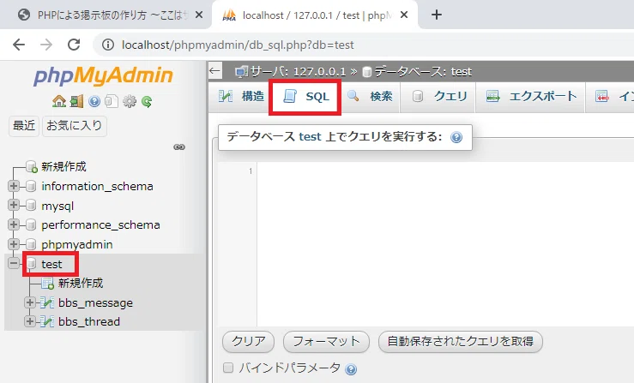
Task: Open phpMyAdmin documentation question-mark icon
Action: (x=94, y=101)
